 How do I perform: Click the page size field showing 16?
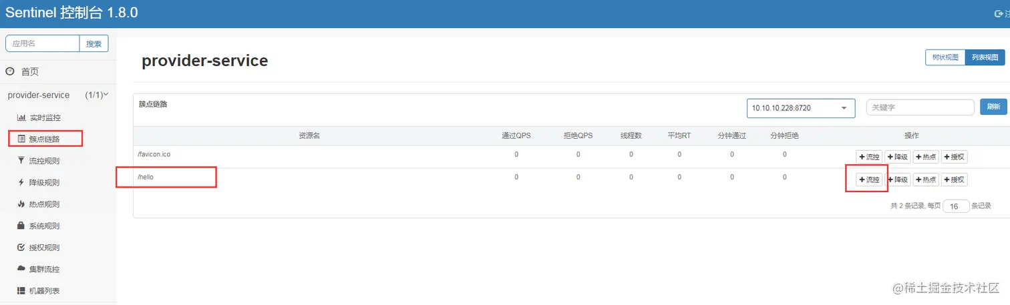pos(956,206)
